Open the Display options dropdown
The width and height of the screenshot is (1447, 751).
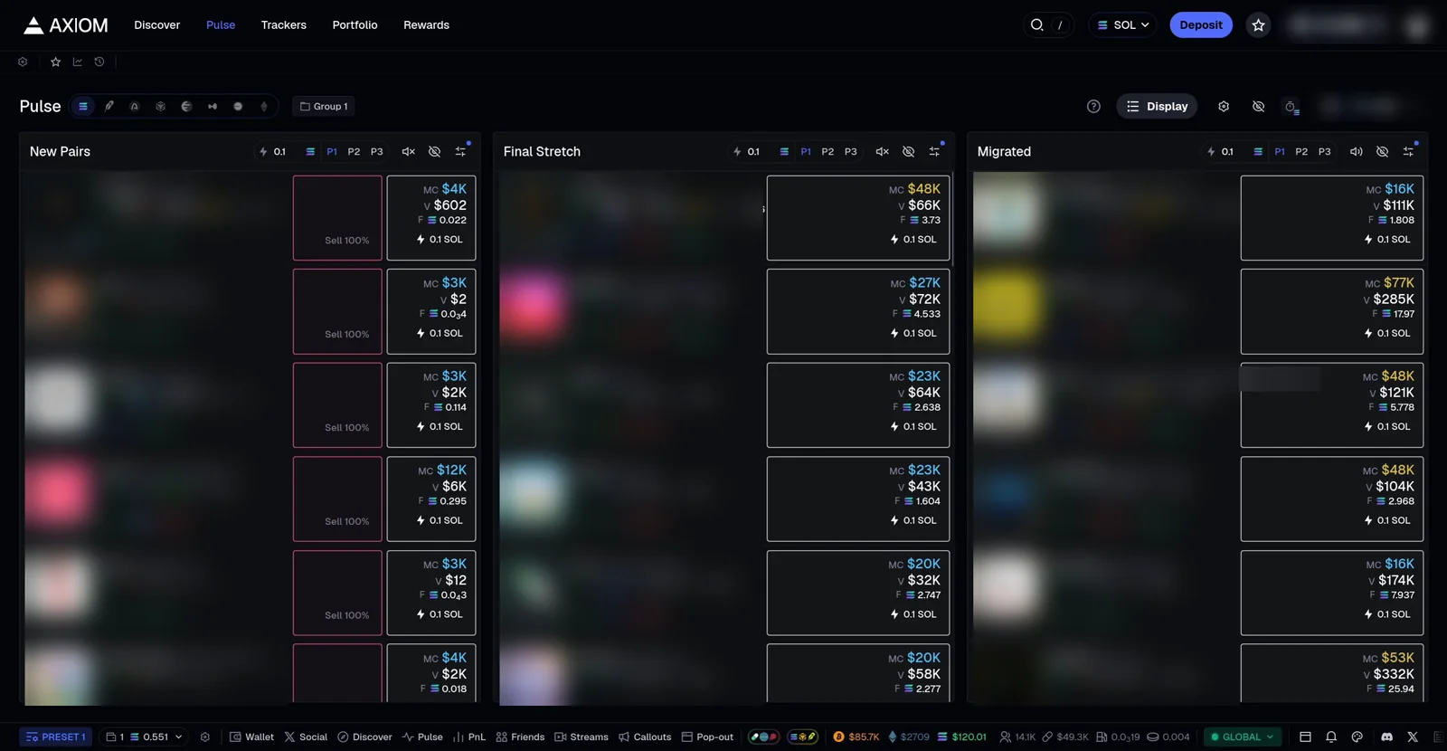pyautogui.click(x=1158, y=106)
